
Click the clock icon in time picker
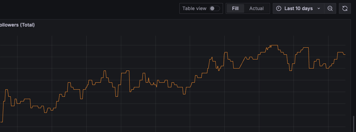278,8
